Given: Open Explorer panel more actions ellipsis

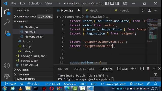Looking at the screenshot, I should tap(48, 10).
